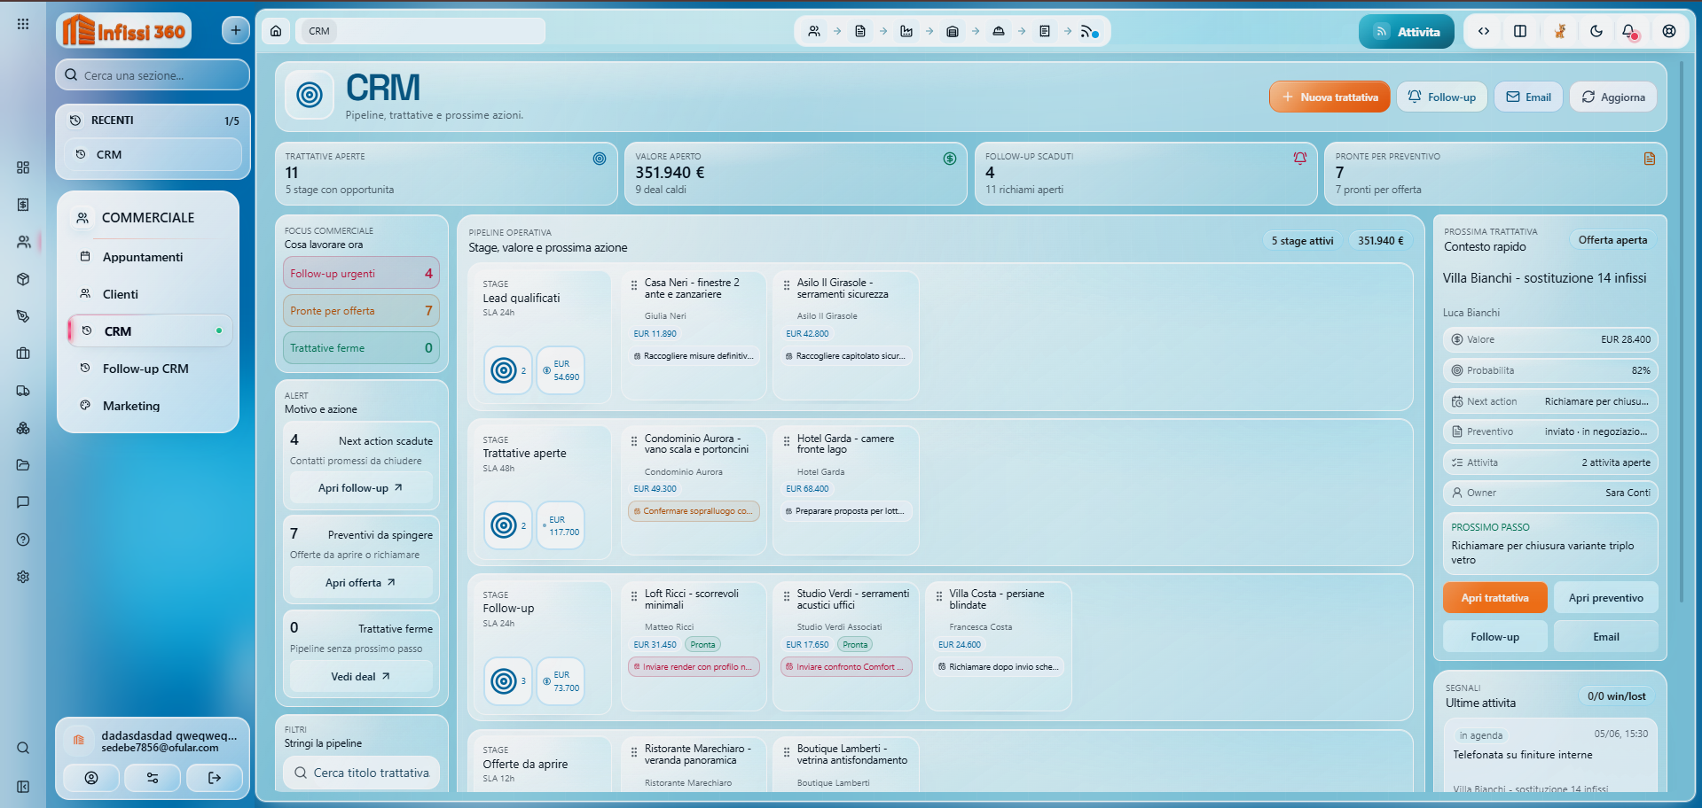Open the people icon in left rail

pos(23,242)
